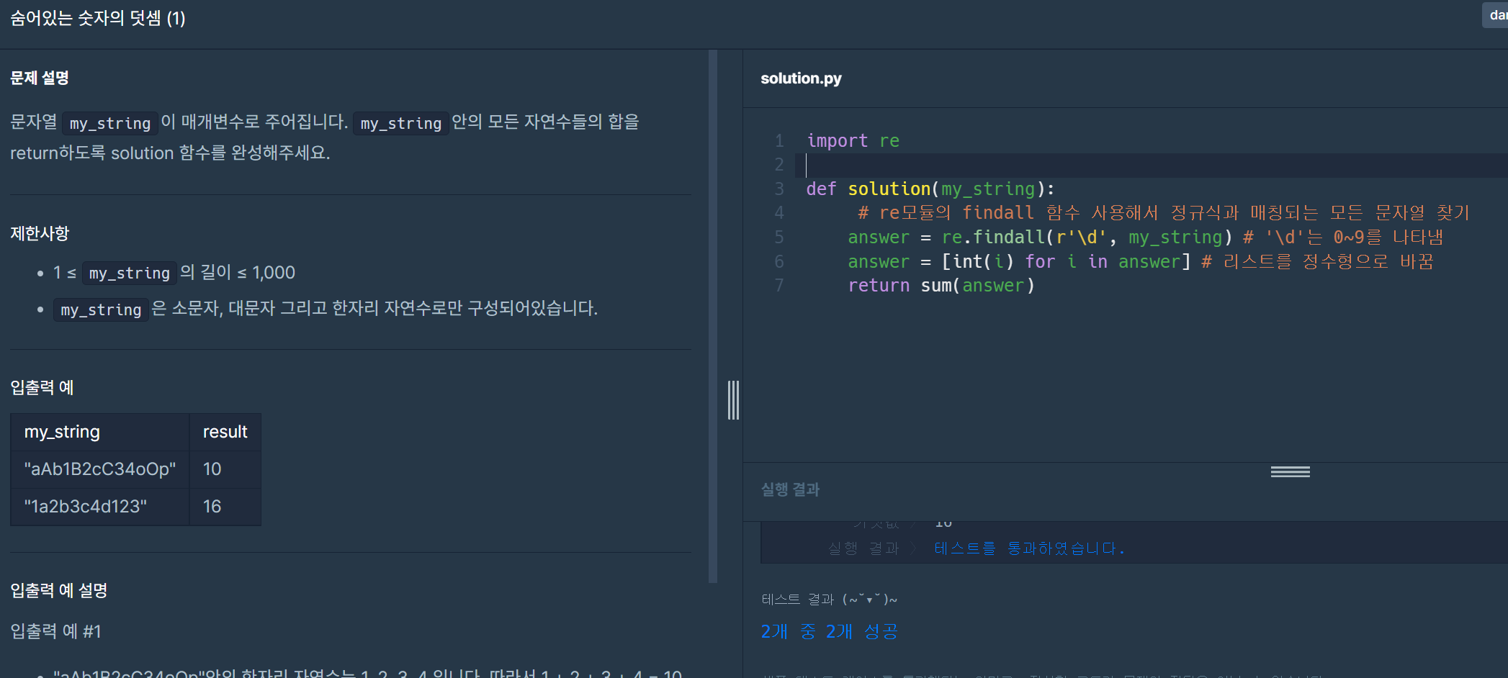Viewport: 1508px width, 678px height.
Task: Click the 테스트를 통과하였습니다 message
Action: click(1029, 548)
